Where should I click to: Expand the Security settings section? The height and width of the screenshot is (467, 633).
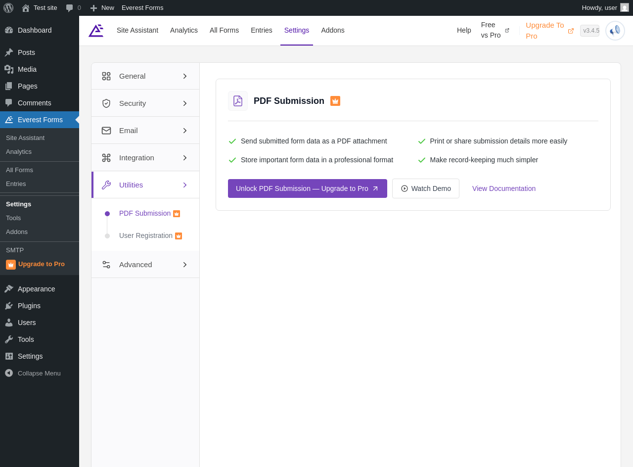point(145,103)
